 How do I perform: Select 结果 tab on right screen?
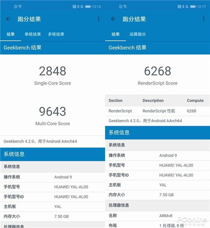(116, 34)
